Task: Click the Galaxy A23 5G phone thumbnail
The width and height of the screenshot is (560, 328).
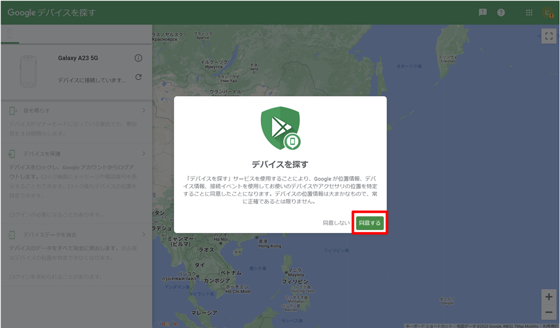Action: click(x=28, y=72)
